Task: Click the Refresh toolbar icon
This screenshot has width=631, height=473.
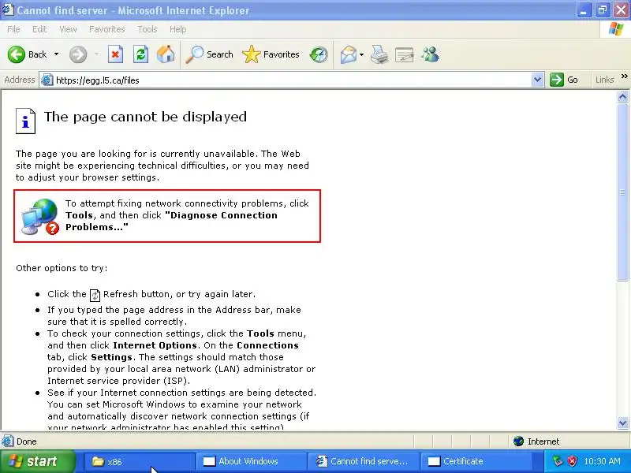Action: click(141, 54)
